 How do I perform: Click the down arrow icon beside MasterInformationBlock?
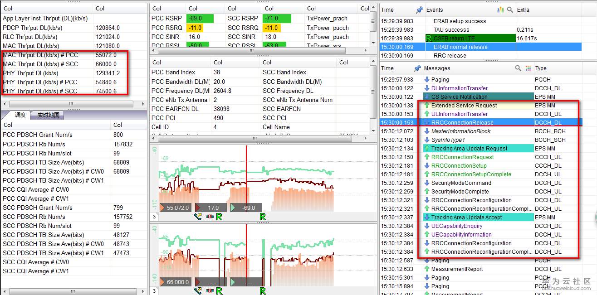(427, 131)
